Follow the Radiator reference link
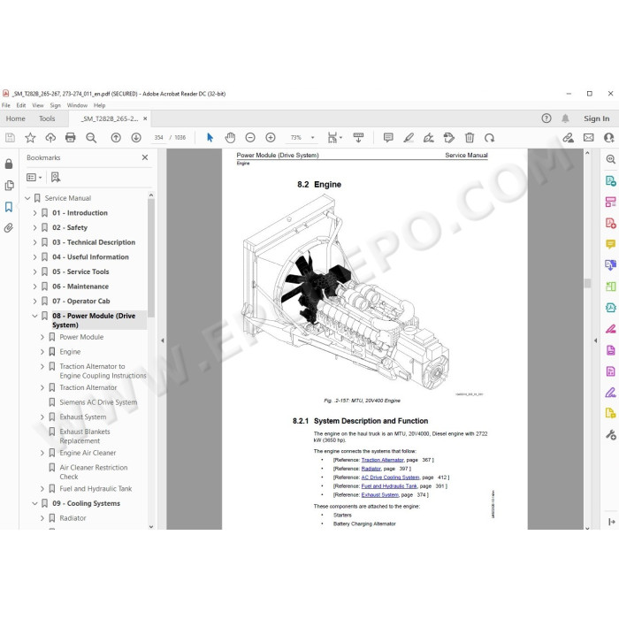Screen dimensions: 619x619 pos(371,469)
